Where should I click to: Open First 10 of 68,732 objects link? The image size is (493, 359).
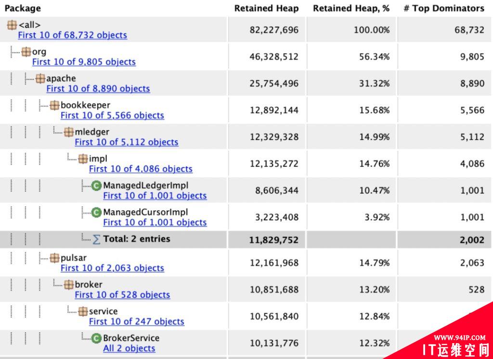tap(73, 35)
